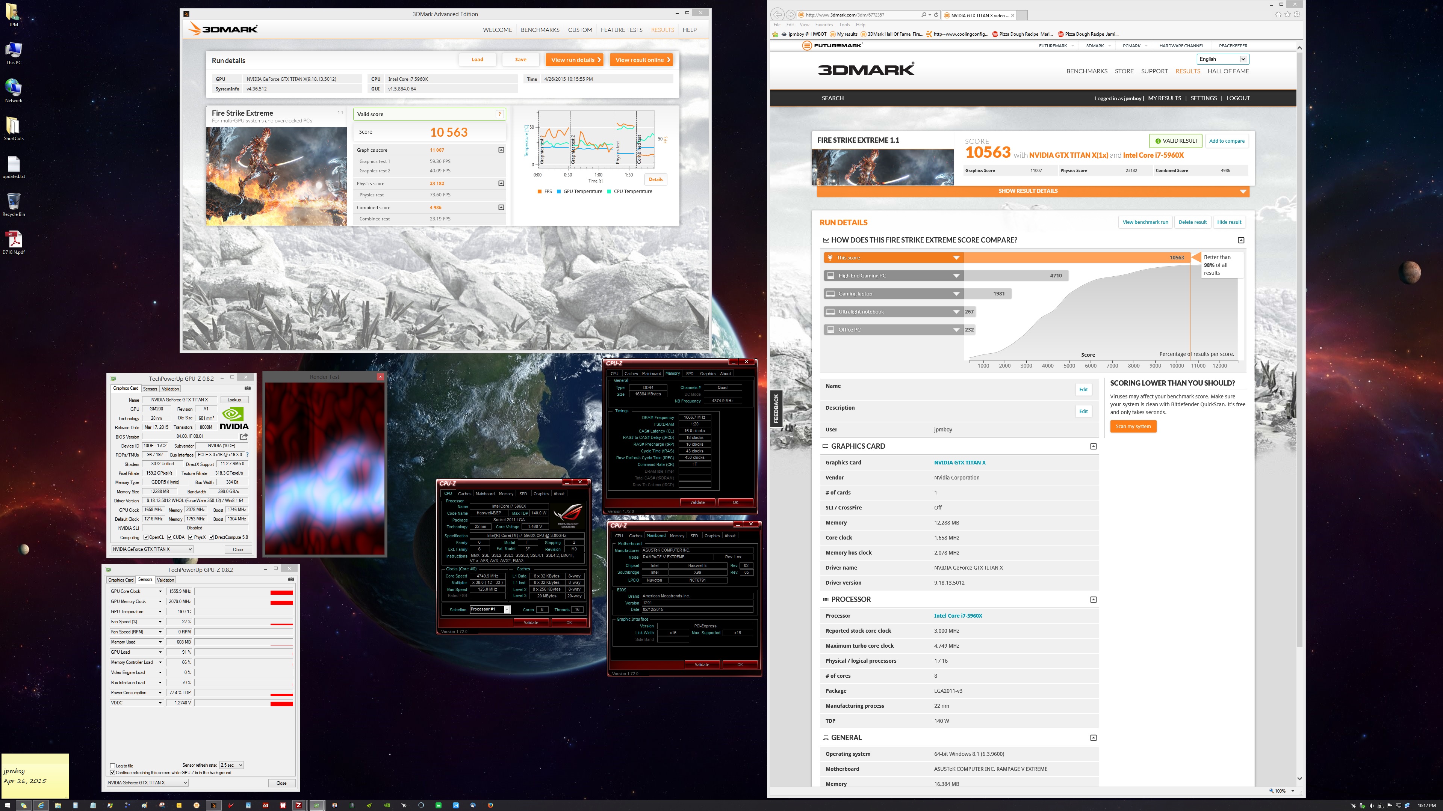Click Lookup button in GPU-Z
The width and height of the screenshot is (1443, 811).
click(x=234, y=400)
